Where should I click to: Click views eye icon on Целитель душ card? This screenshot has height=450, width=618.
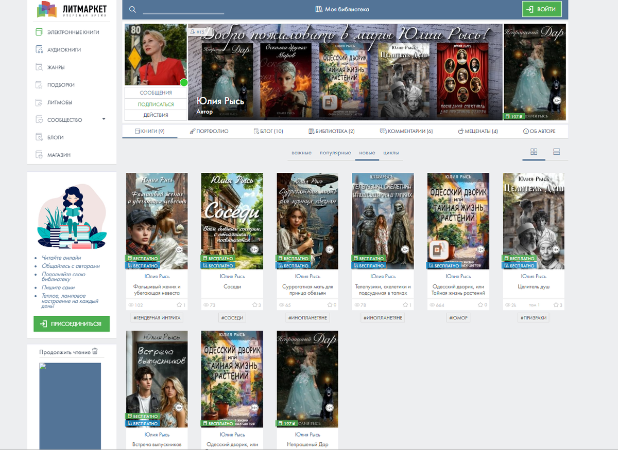click(x=507, y=305)
